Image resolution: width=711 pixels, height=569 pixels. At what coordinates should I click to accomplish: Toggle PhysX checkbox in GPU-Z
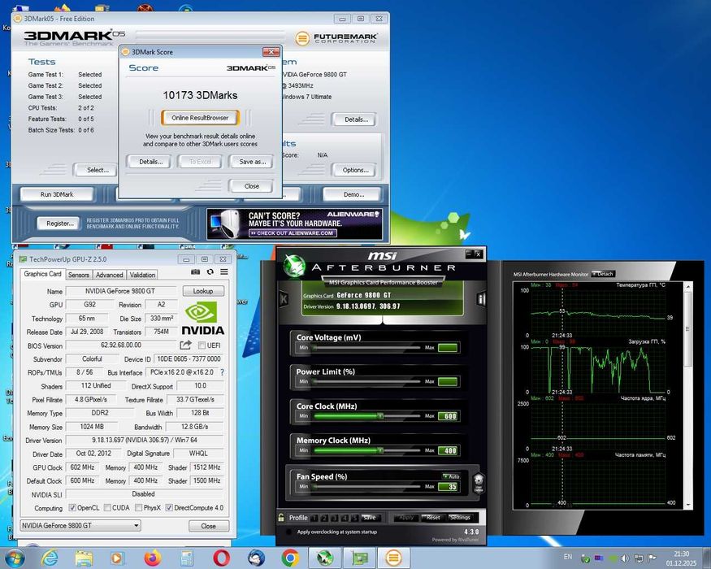point(139,508)
